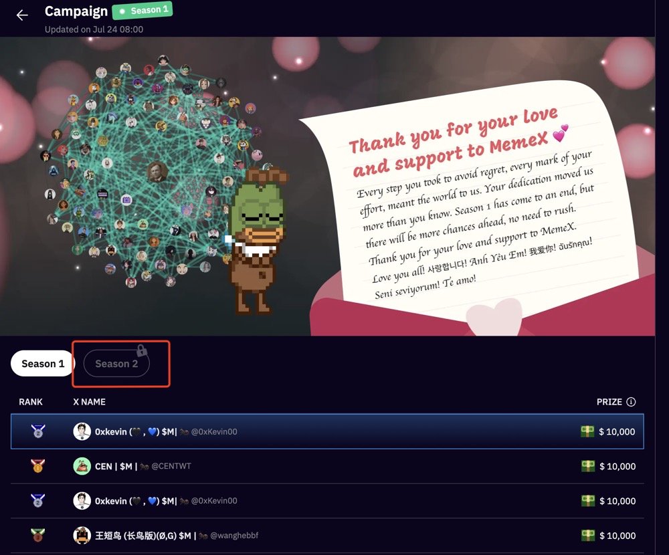The width and height of the screenshot is (669, 555).
Task: Select the Season 1 tab
Action: point(43,364)
